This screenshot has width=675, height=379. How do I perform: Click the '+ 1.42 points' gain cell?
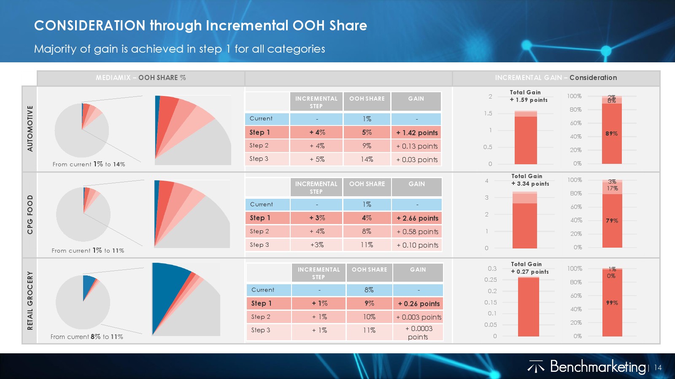(x=416, y=133)
